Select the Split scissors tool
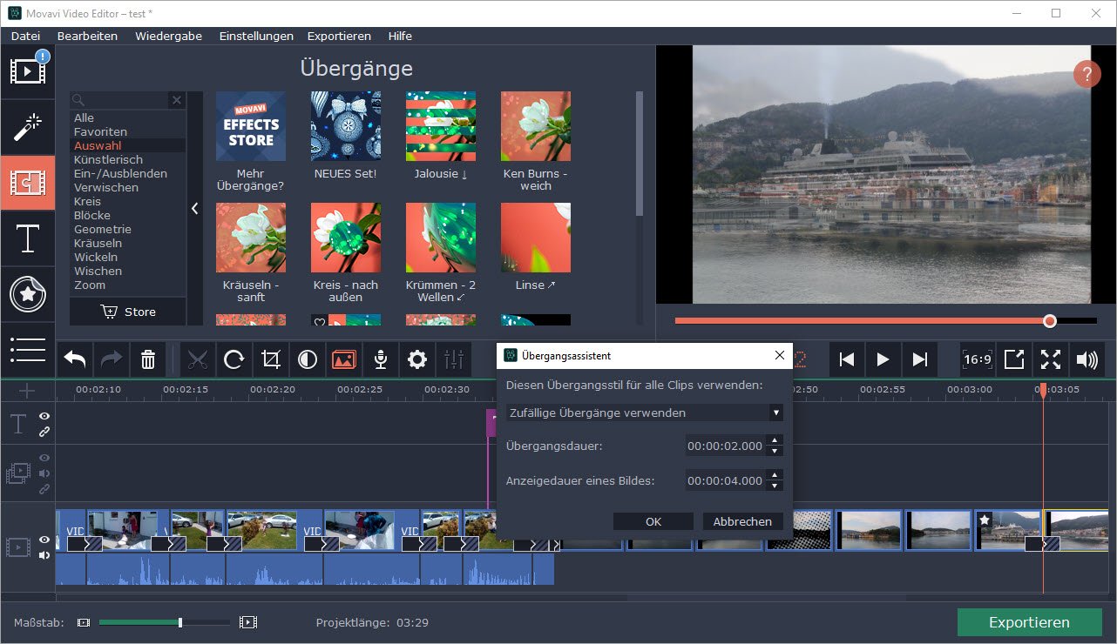The image size is (1117, 644). click(199, 359)
